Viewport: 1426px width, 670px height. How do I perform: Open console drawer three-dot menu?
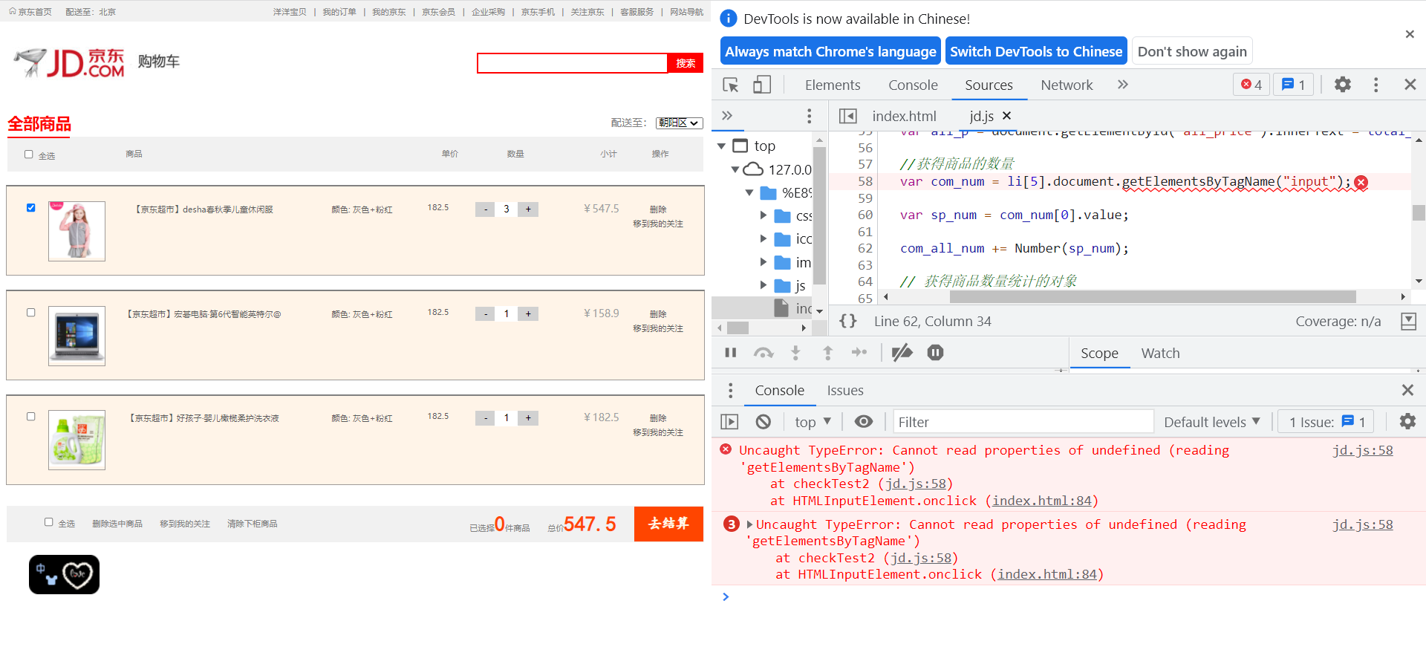pos(731,391)
